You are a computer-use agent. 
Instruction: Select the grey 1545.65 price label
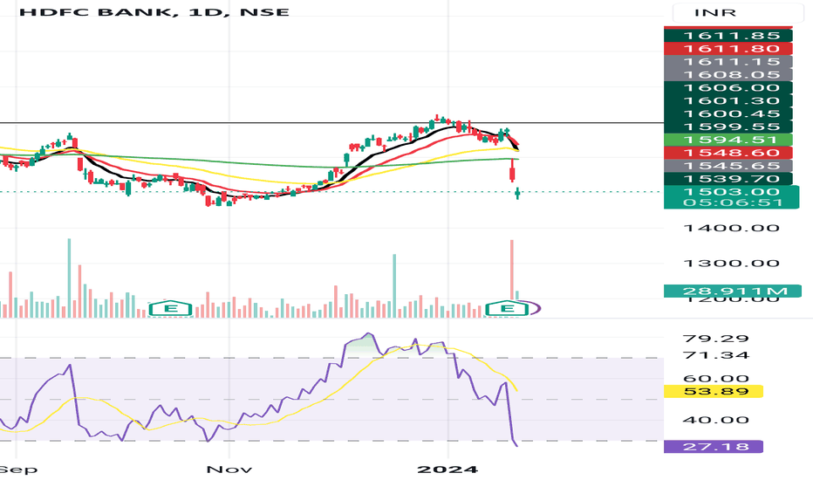(x=728, y=166)
